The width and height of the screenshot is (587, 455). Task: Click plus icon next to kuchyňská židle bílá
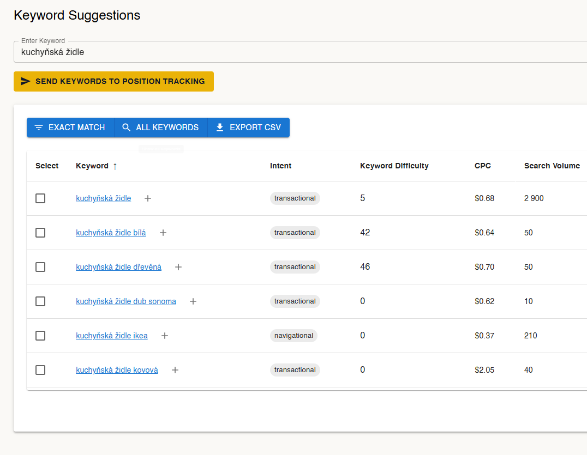click(x=163, y=233)
